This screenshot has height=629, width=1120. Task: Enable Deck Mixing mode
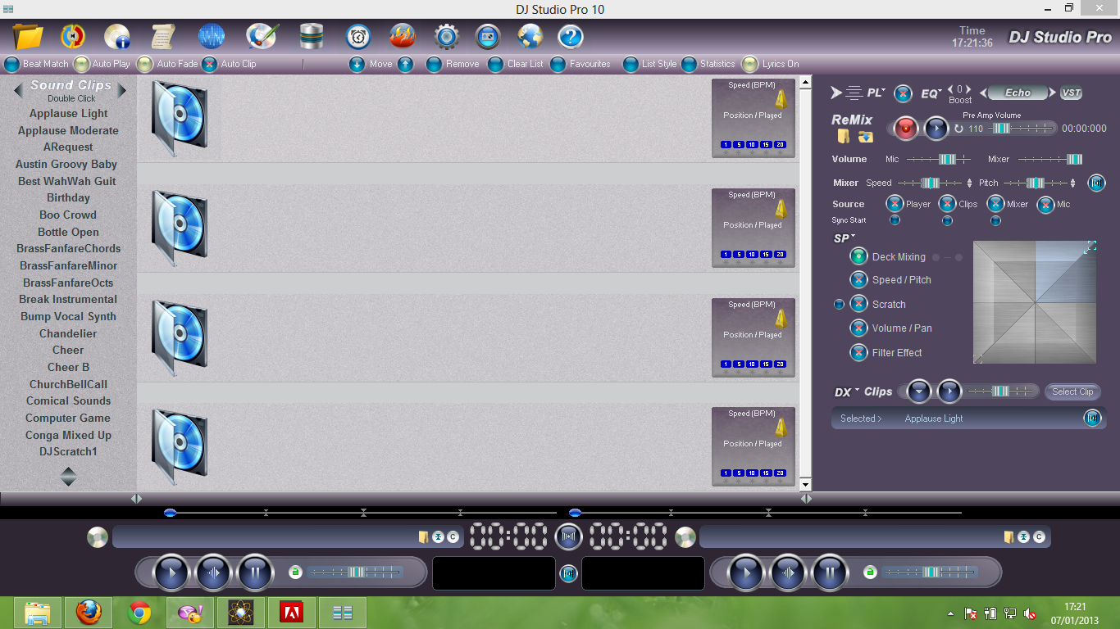point(858,256)
